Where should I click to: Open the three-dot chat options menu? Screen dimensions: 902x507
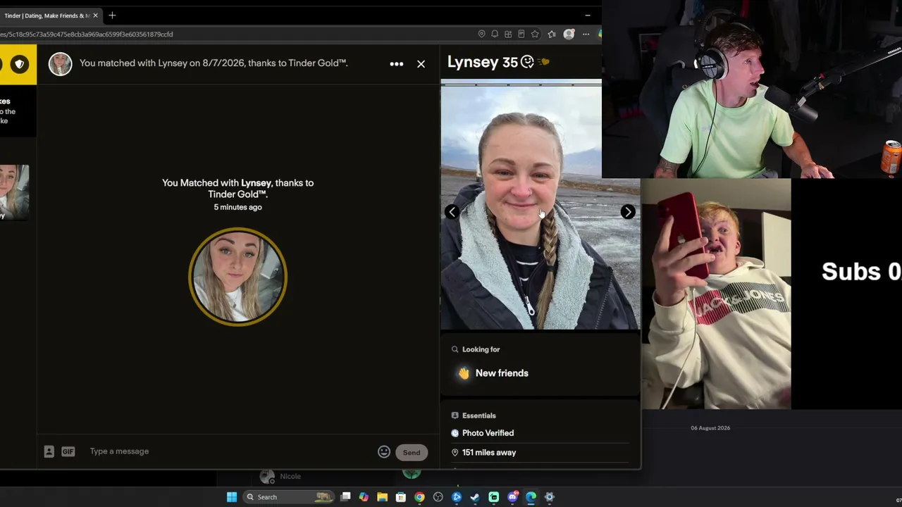397,64
